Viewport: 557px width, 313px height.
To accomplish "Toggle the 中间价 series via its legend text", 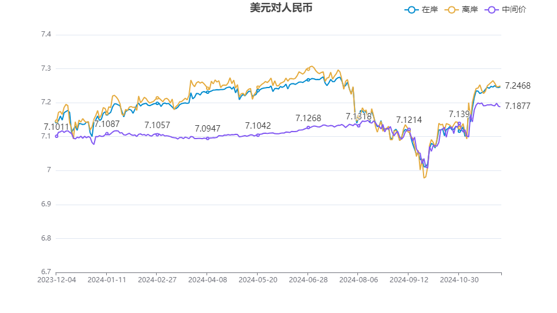I will point(514,10).
